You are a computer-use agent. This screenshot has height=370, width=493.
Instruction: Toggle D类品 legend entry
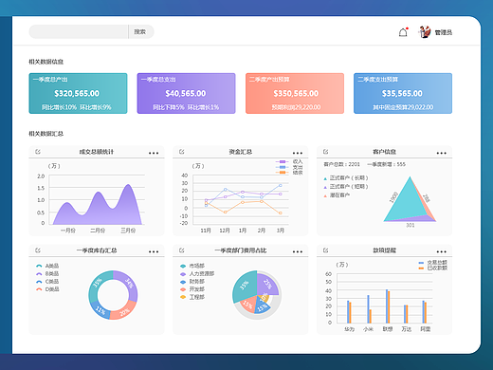(x=47, y=289)
